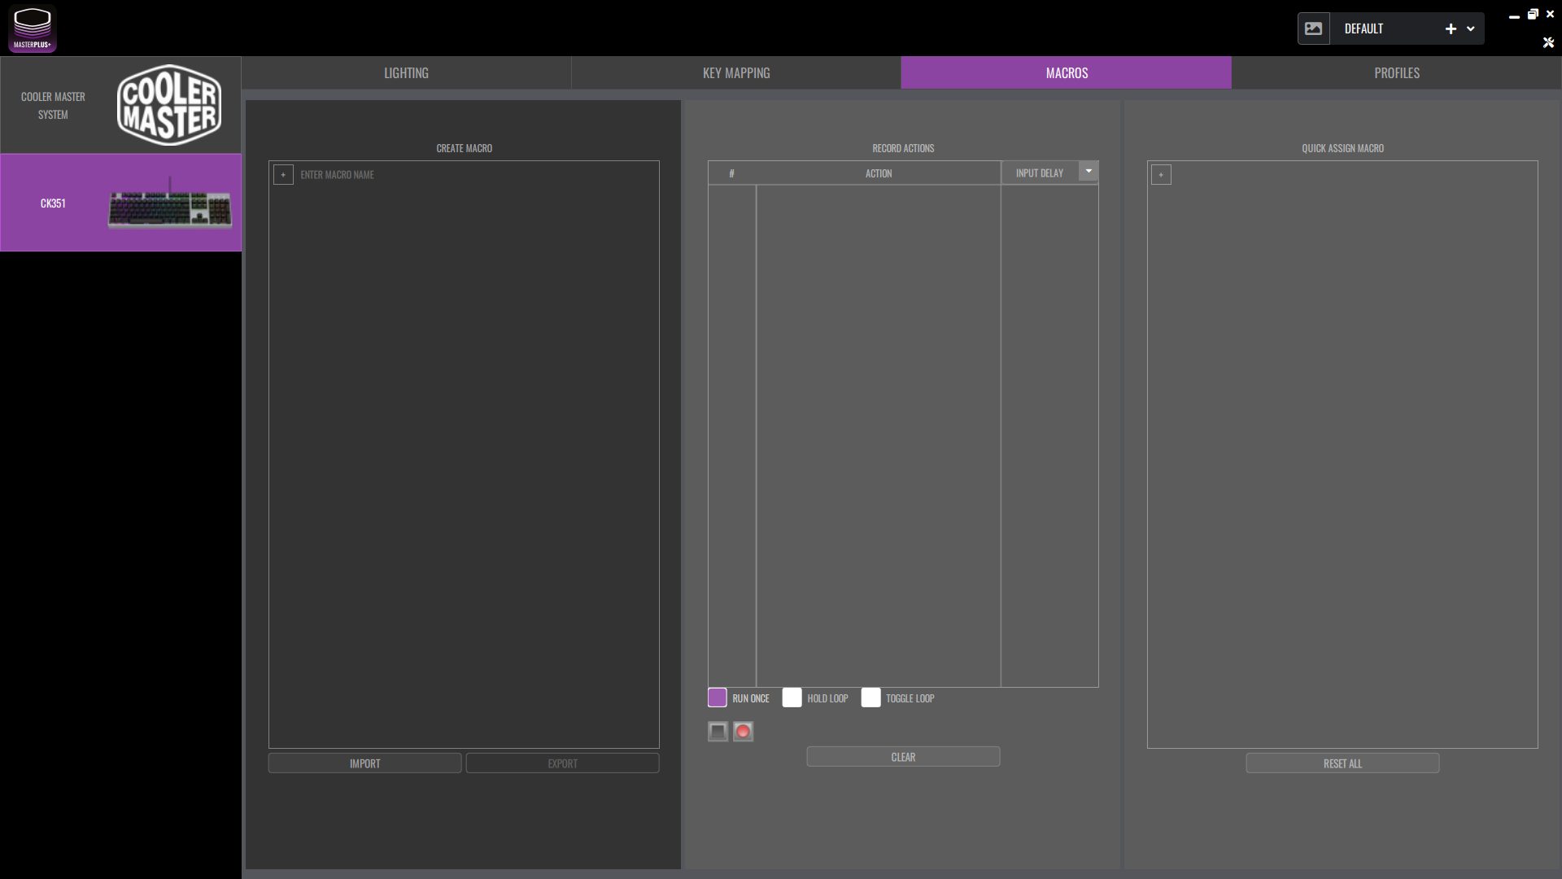This screenshot has height=879, width=1562.
Task: Expand the Input Delay dropdown arrow
Action: pyautogui.click(x=1089, y=171)
